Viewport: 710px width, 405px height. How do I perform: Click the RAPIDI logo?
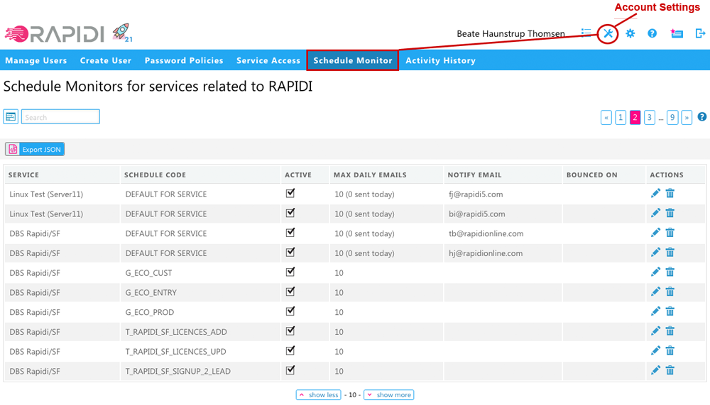55,34
